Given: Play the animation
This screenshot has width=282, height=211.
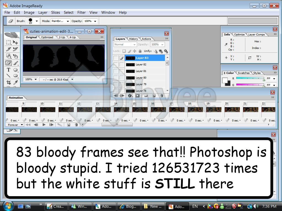Looking at the screenshot, I should (44, 125).
